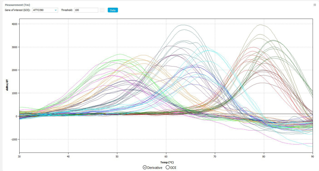Open the Gene of interest ATTO390 dropdown

pos(45,10)
